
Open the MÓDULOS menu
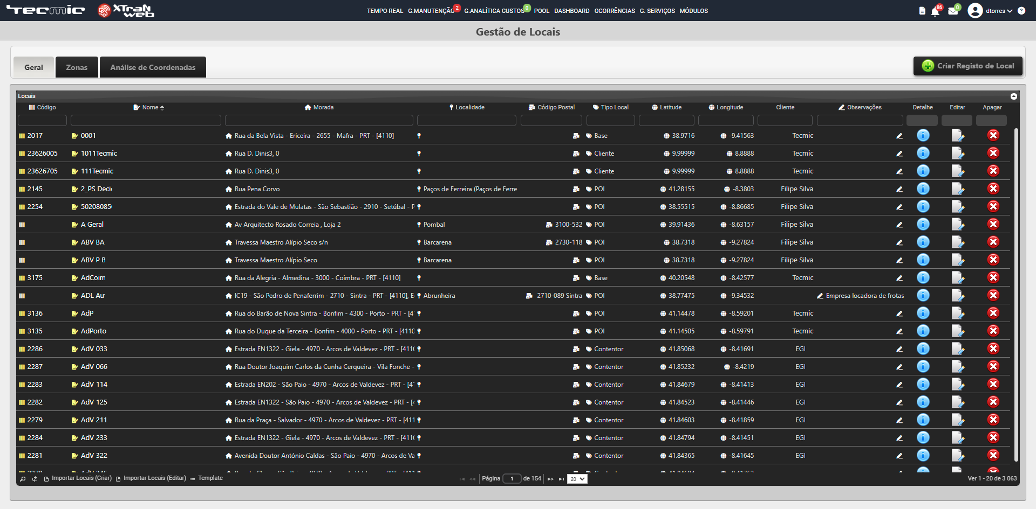693,11
